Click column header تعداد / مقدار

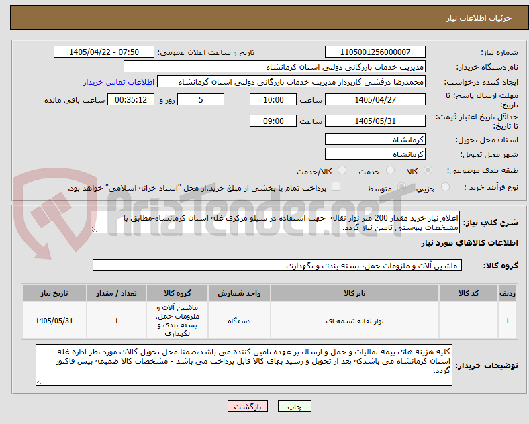[116, 293]
